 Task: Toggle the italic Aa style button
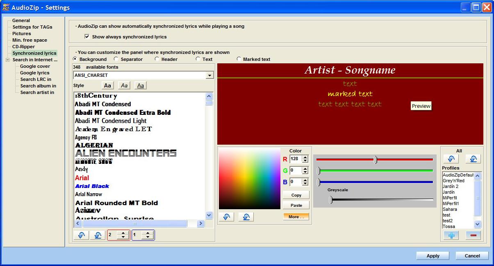[x=124, y=85]
